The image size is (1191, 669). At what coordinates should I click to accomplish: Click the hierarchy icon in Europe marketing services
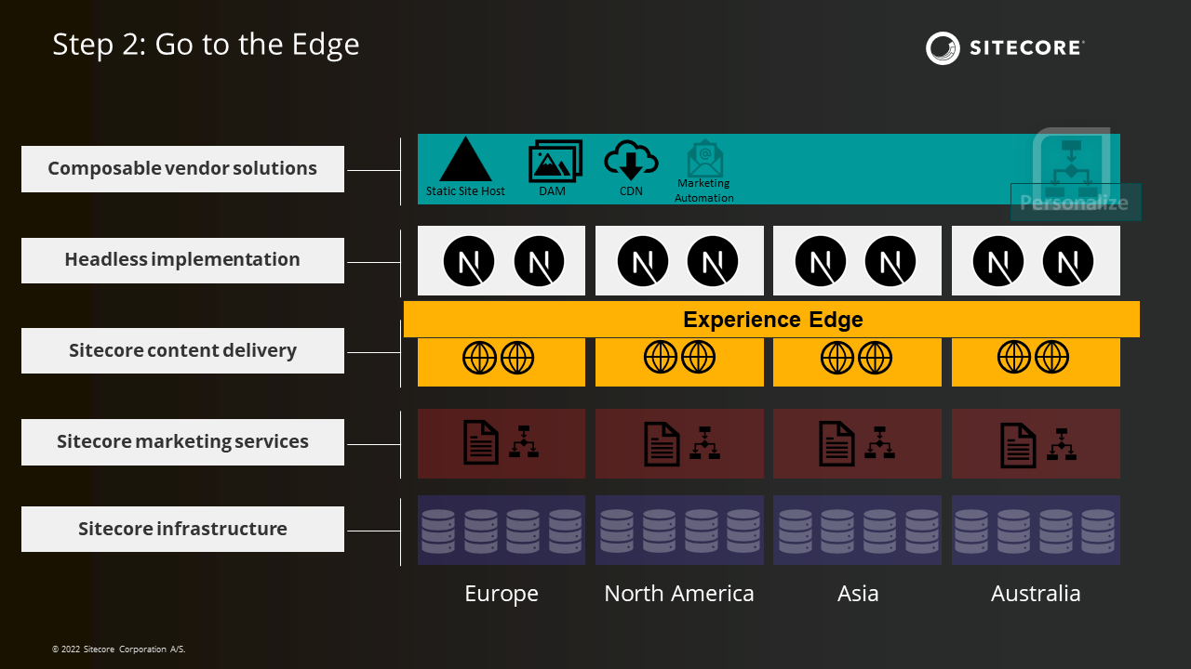524,441
